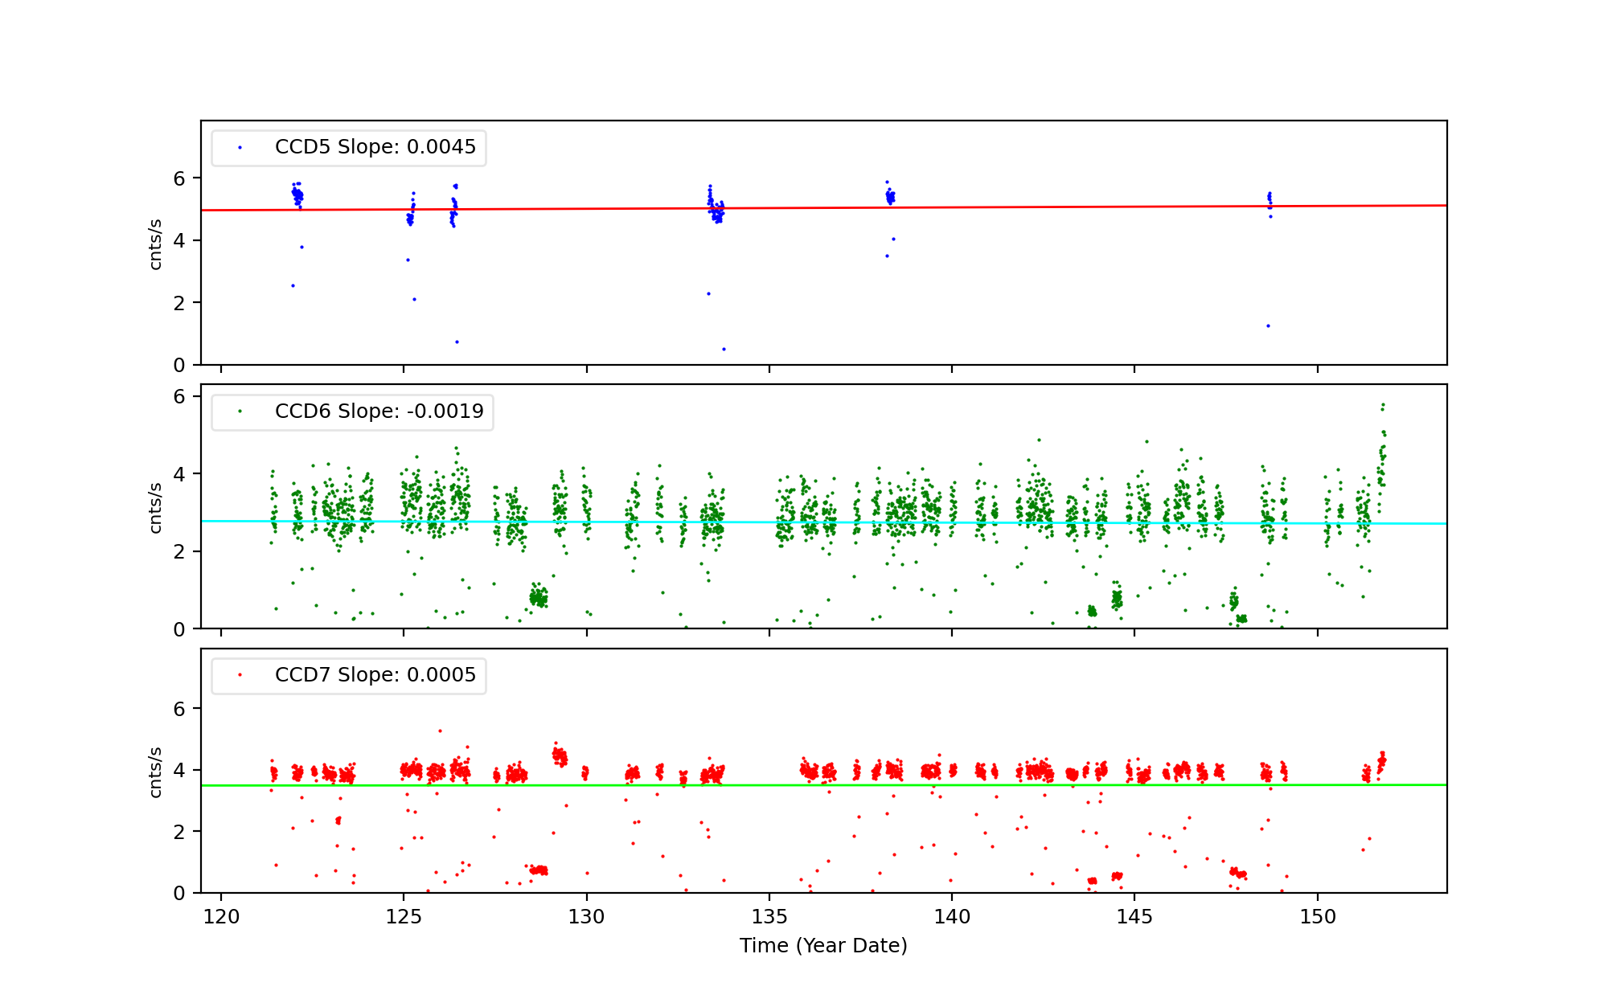Click green marker in CCD6 legend
1608x1003 pixels.
tap(240, 411)
